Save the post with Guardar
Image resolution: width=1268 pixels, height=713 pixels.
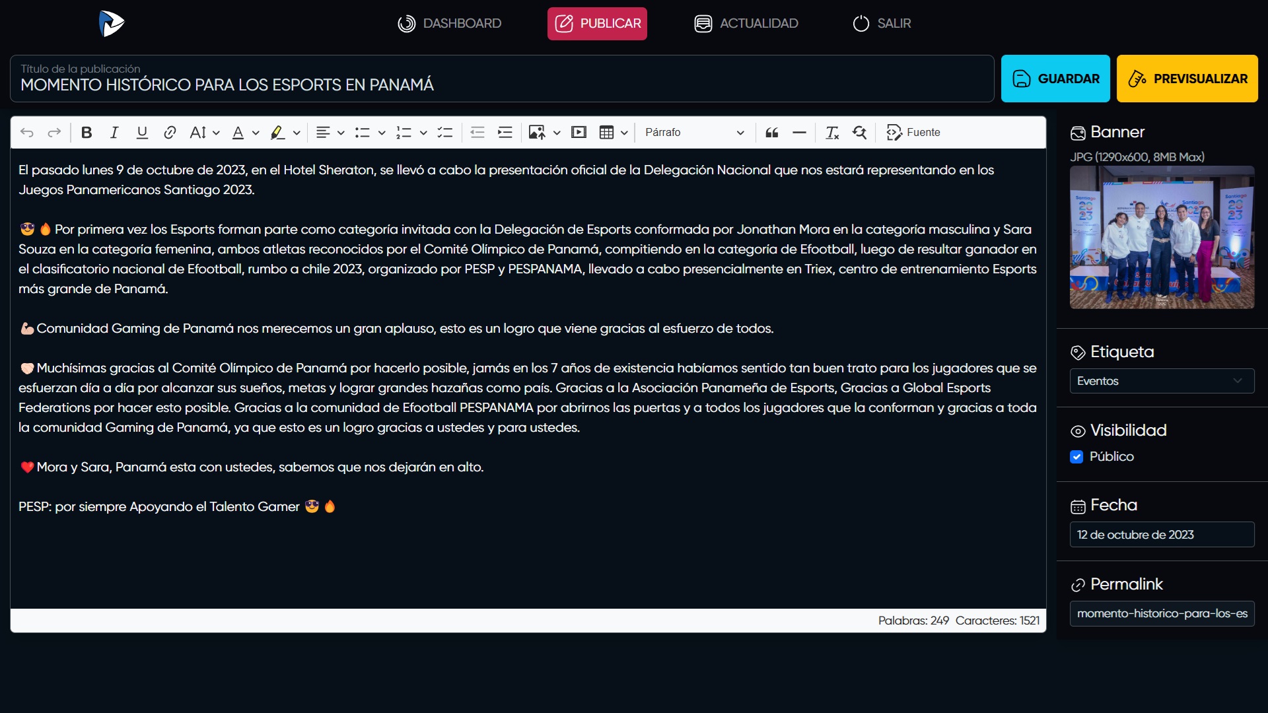[1055, 79]
